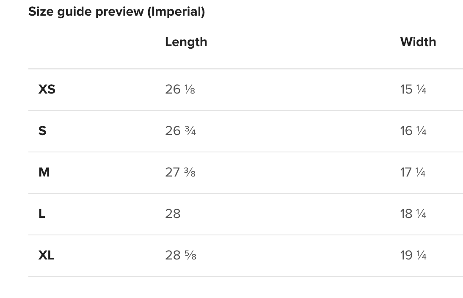Click the S size row label
This screenshot has height=298, width=463.
(42, 131)
